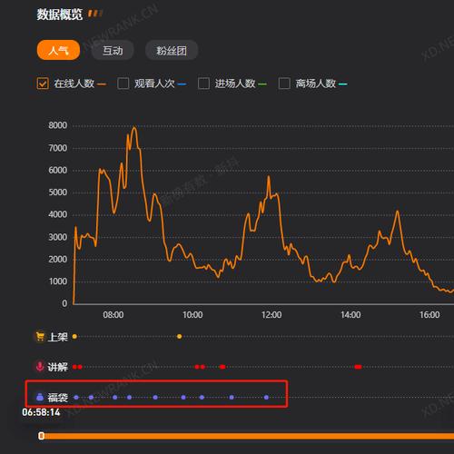The image size is (454, 454).
Task: Click the orange timeline progress bar
Action: click(248, 436)
